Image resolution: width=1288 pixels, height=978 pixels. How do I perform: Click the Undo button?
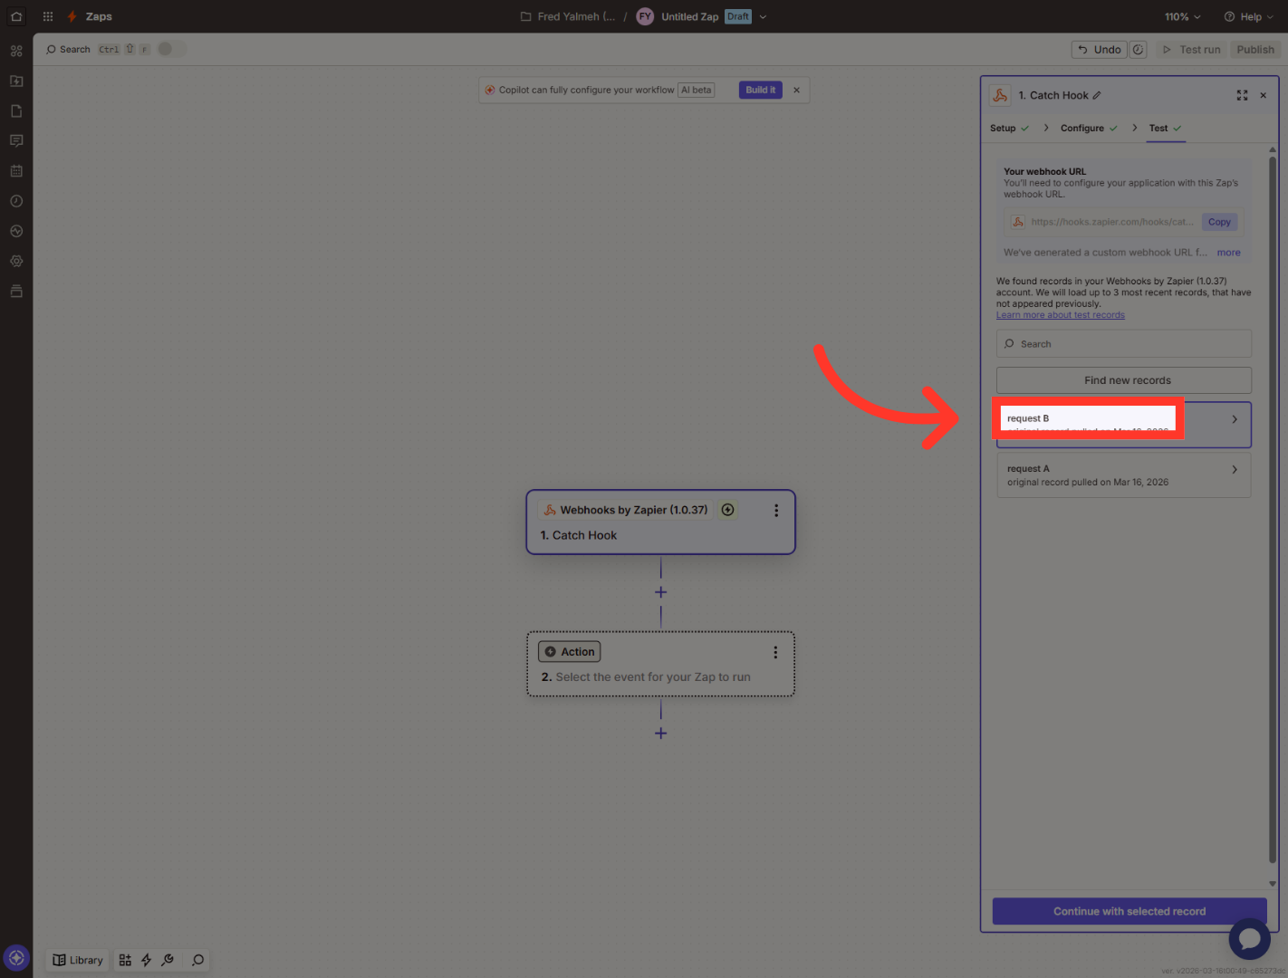pos(1100,50)
